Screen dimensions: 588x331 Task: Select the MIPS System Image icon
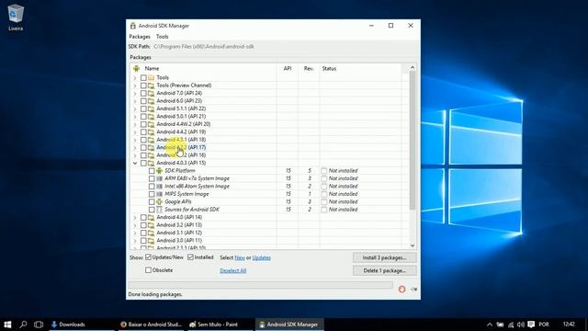point(159,194)
